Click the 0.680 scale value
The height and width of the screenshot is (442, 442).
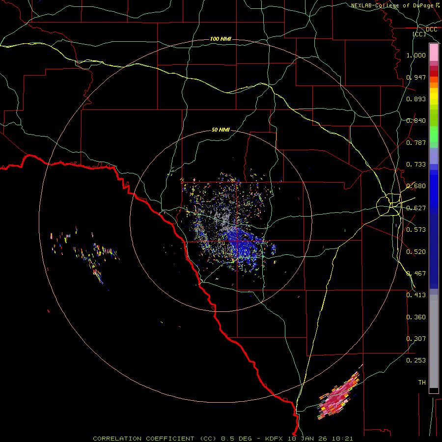point(416,186)
